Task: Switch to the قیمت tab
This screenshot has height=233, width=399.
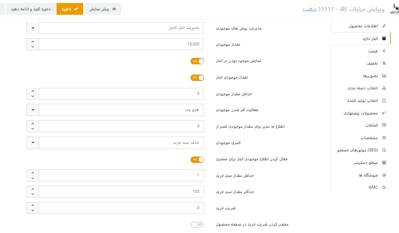Action: (x=361, y=51)
